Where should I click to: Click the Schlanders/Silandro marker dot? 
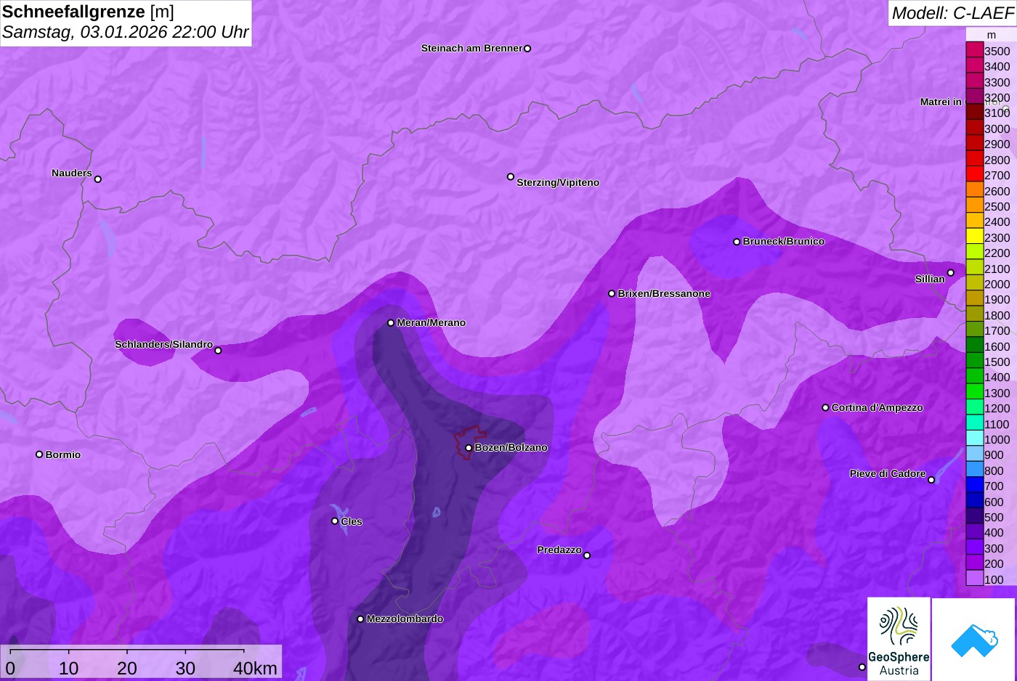218,351
